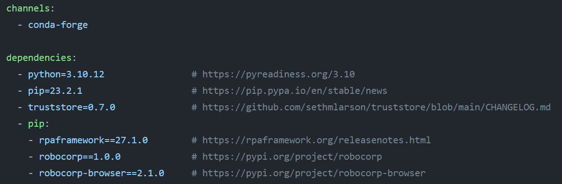Open the pypi.org link ending in /robocorp
The width and height of the screenshot is (562, 184).
point(292,157)
